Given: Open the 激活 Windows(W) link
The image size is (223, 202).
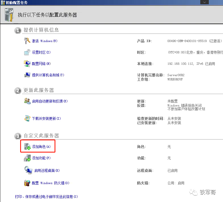Looking at the screenshot, I should tap(45, 41).
